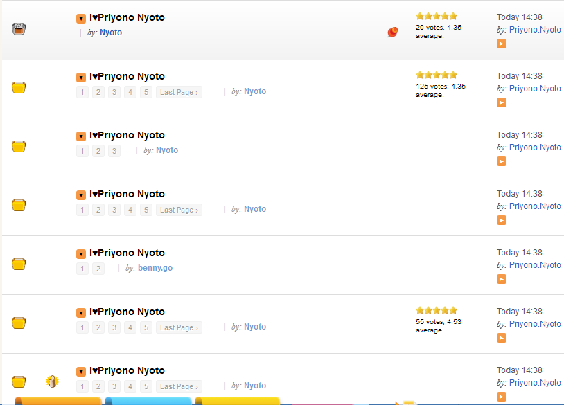Expand dropdown arrow of the first locked thread
The image size is (564, 405).
(x=81, y=18)
